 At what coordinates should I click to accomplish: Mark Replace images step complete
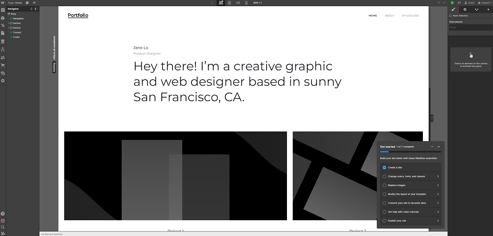pos(384,185)
